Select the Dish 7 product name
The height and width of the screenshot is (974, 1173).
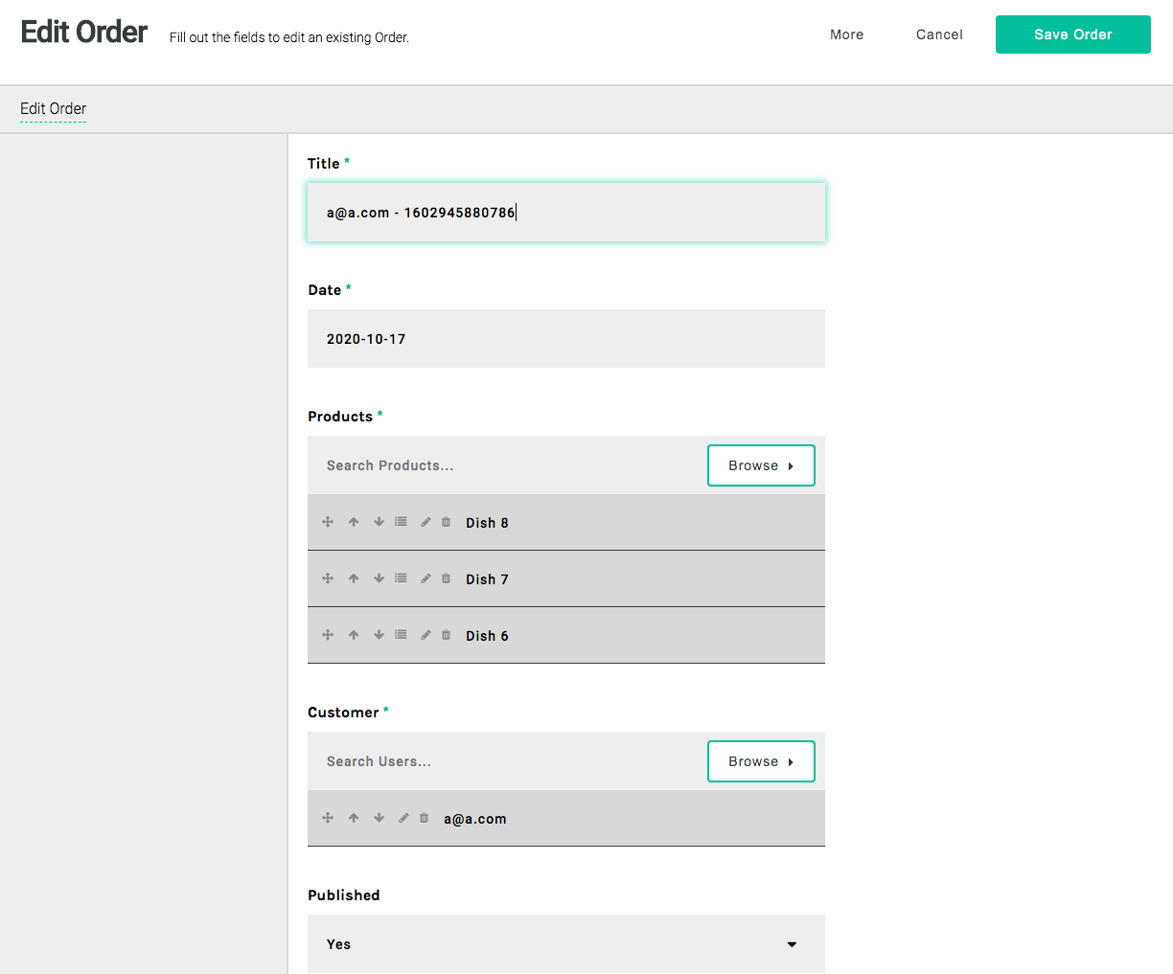[x=487, y=579]
